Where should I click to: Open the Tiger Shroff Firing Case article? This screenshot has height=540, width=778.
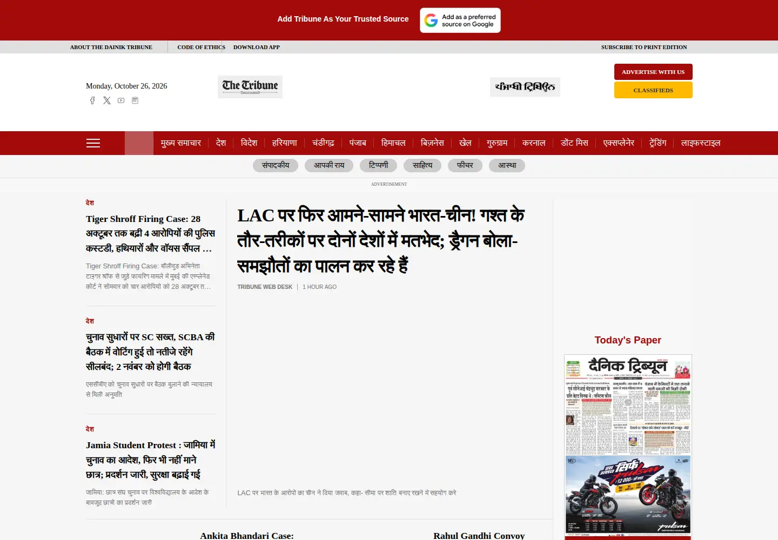click(150, 233)
